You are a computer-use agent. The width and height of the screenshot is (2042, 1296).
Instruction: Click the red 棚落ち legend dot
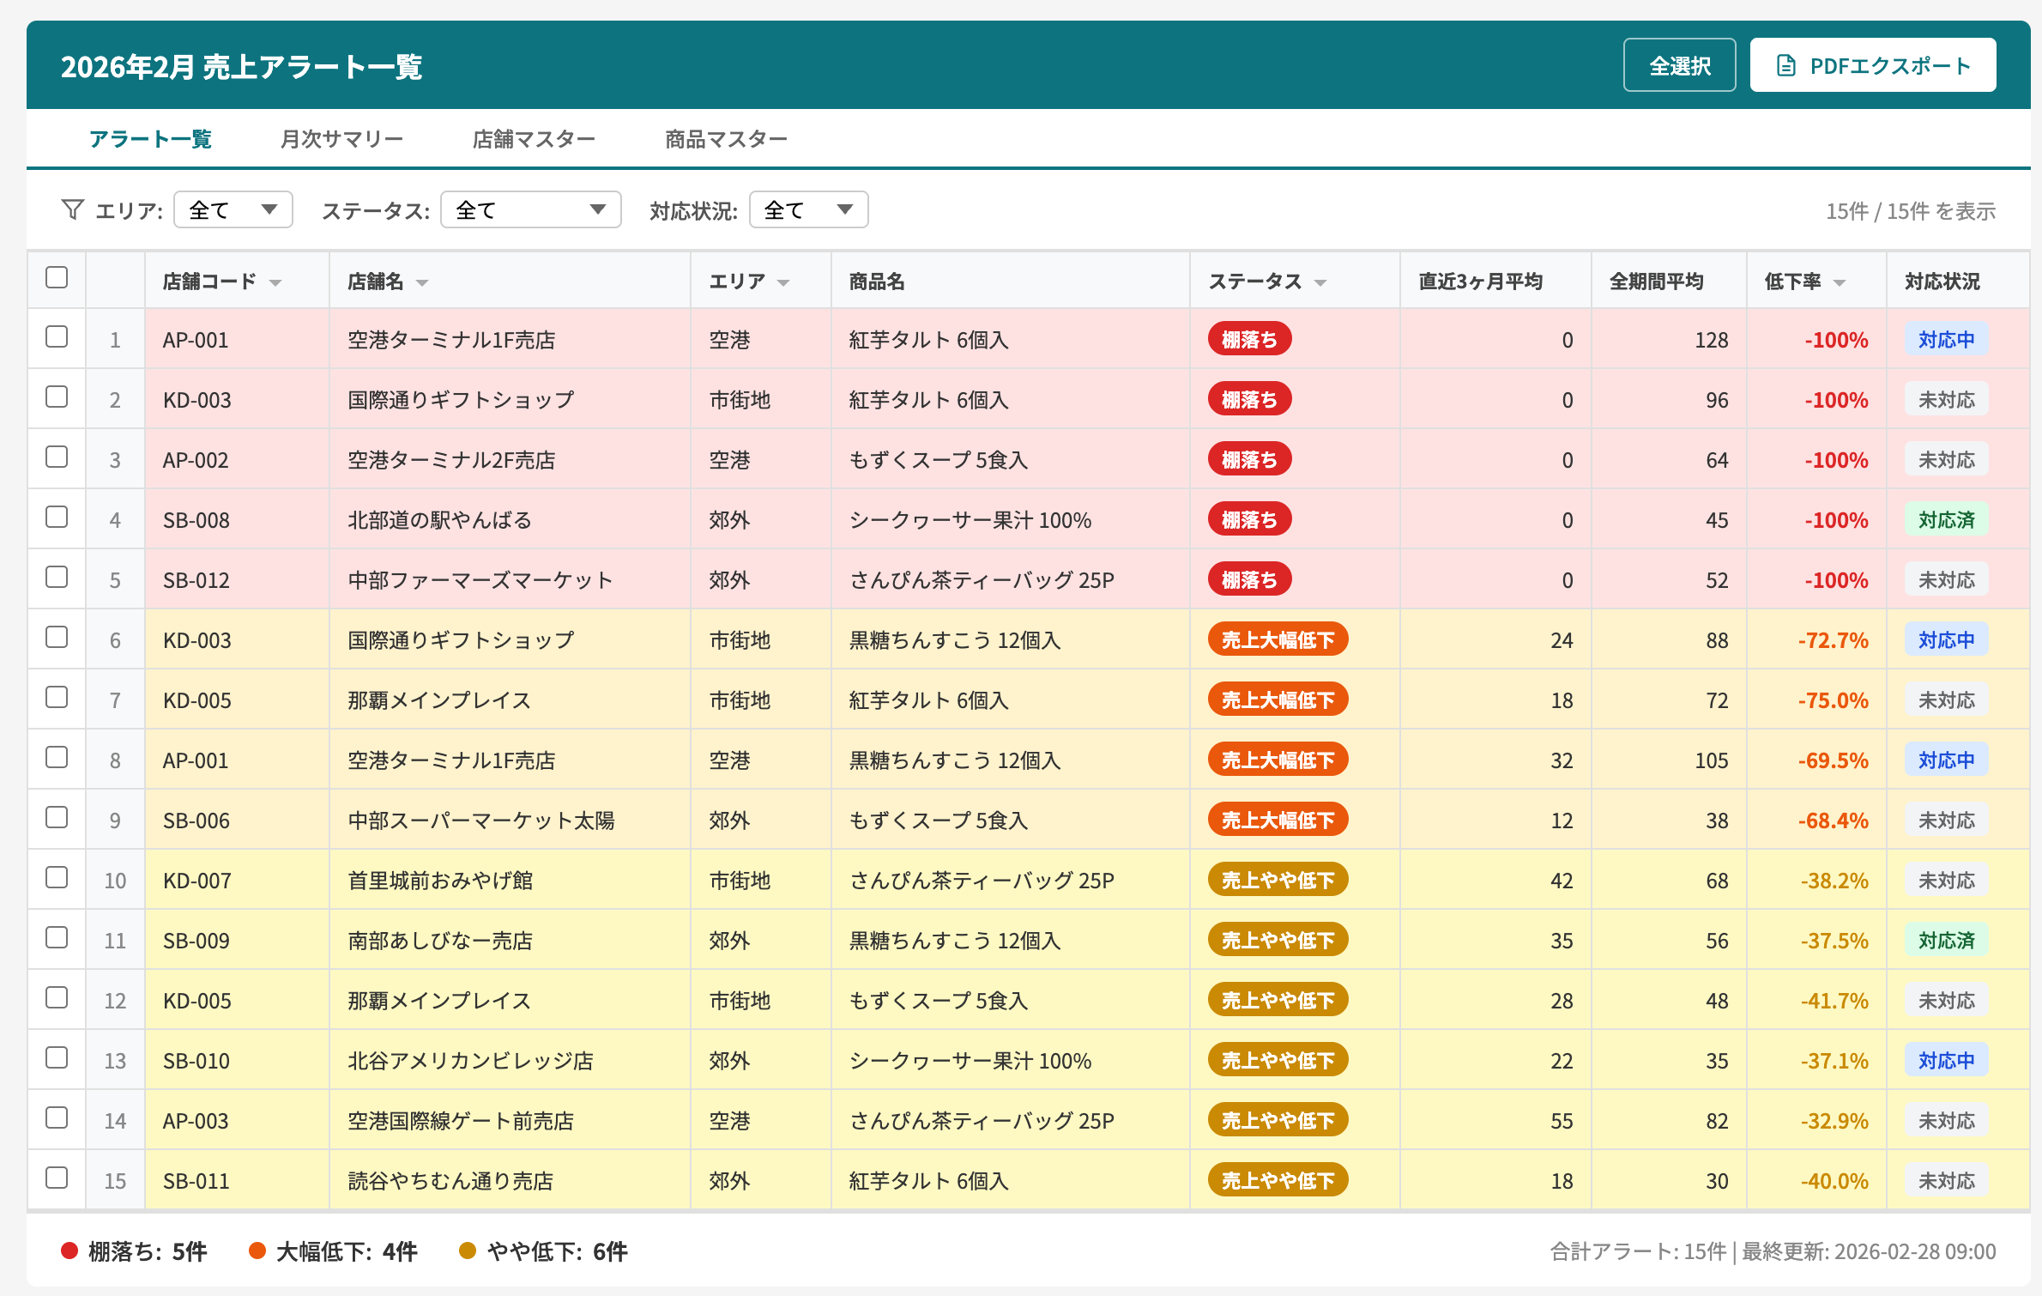pyautogui.click(x=69, y=1251)
